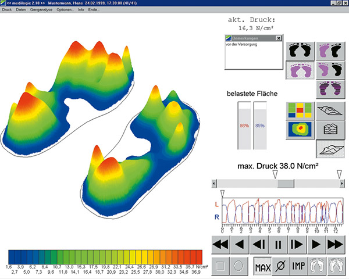This screenshot has height=279, width=349.
Task: Select the black both-feet display icon
Action: 300,49
